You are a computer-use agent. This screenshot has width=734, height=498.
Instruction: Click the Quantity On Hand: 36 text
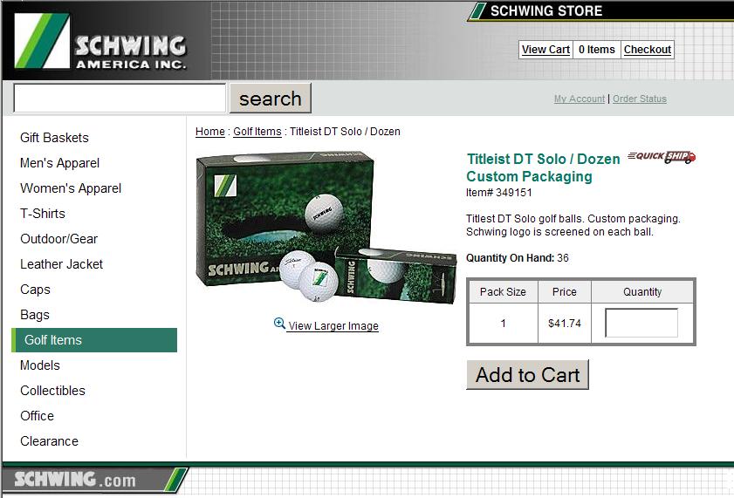point(518,257)
